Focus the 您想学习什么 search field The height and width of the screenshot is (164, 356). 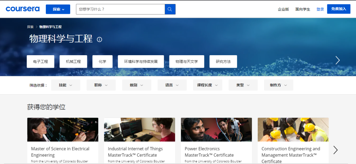120,9
